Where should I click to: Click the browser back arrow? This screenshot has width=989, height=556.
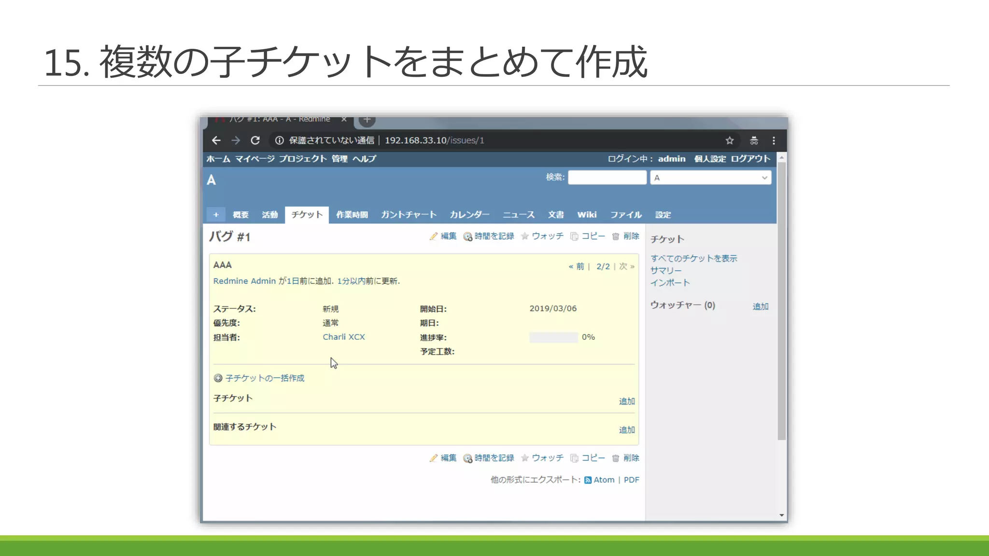(216, 140)
